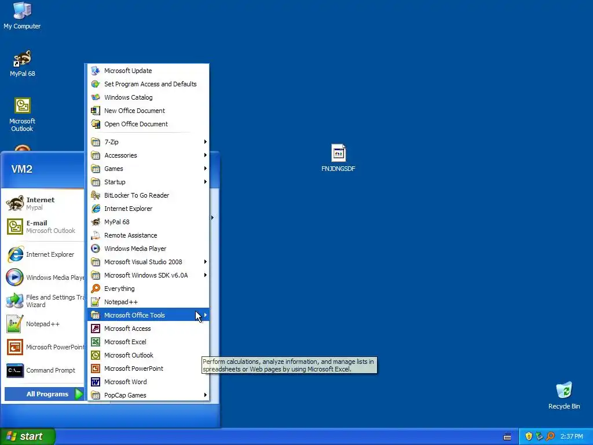This screenshot has height=445, width=593.
Task: Click All Programs label
Action: point(47,394)
